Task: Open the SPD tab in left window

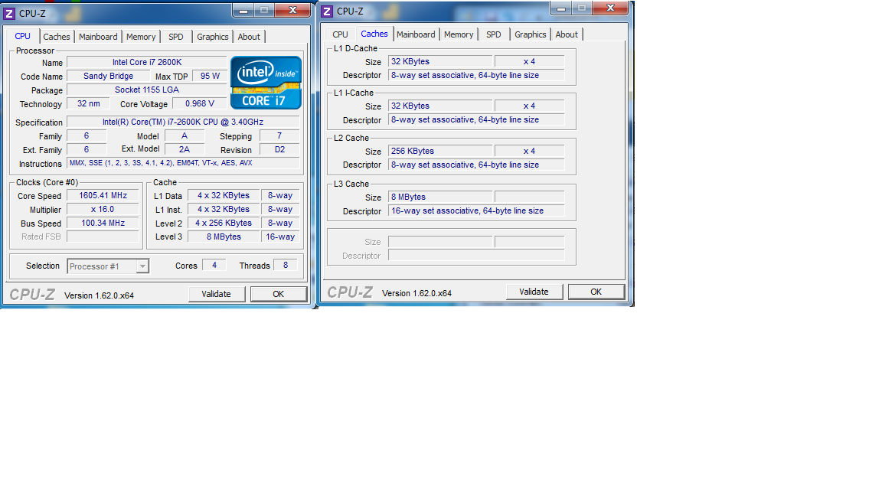Action: (176, 37)
